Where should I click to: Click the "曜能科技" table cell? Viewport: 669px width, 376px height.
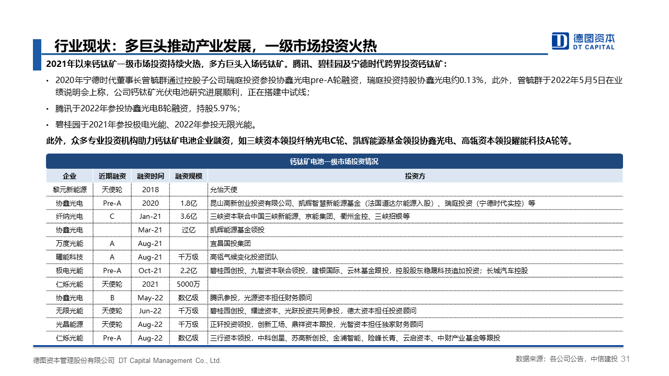70,257
